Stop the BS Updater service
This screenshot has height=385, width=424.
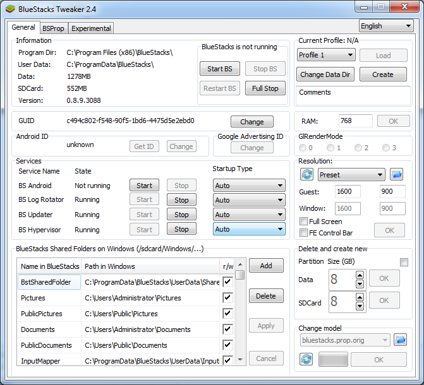click(181, 215)
